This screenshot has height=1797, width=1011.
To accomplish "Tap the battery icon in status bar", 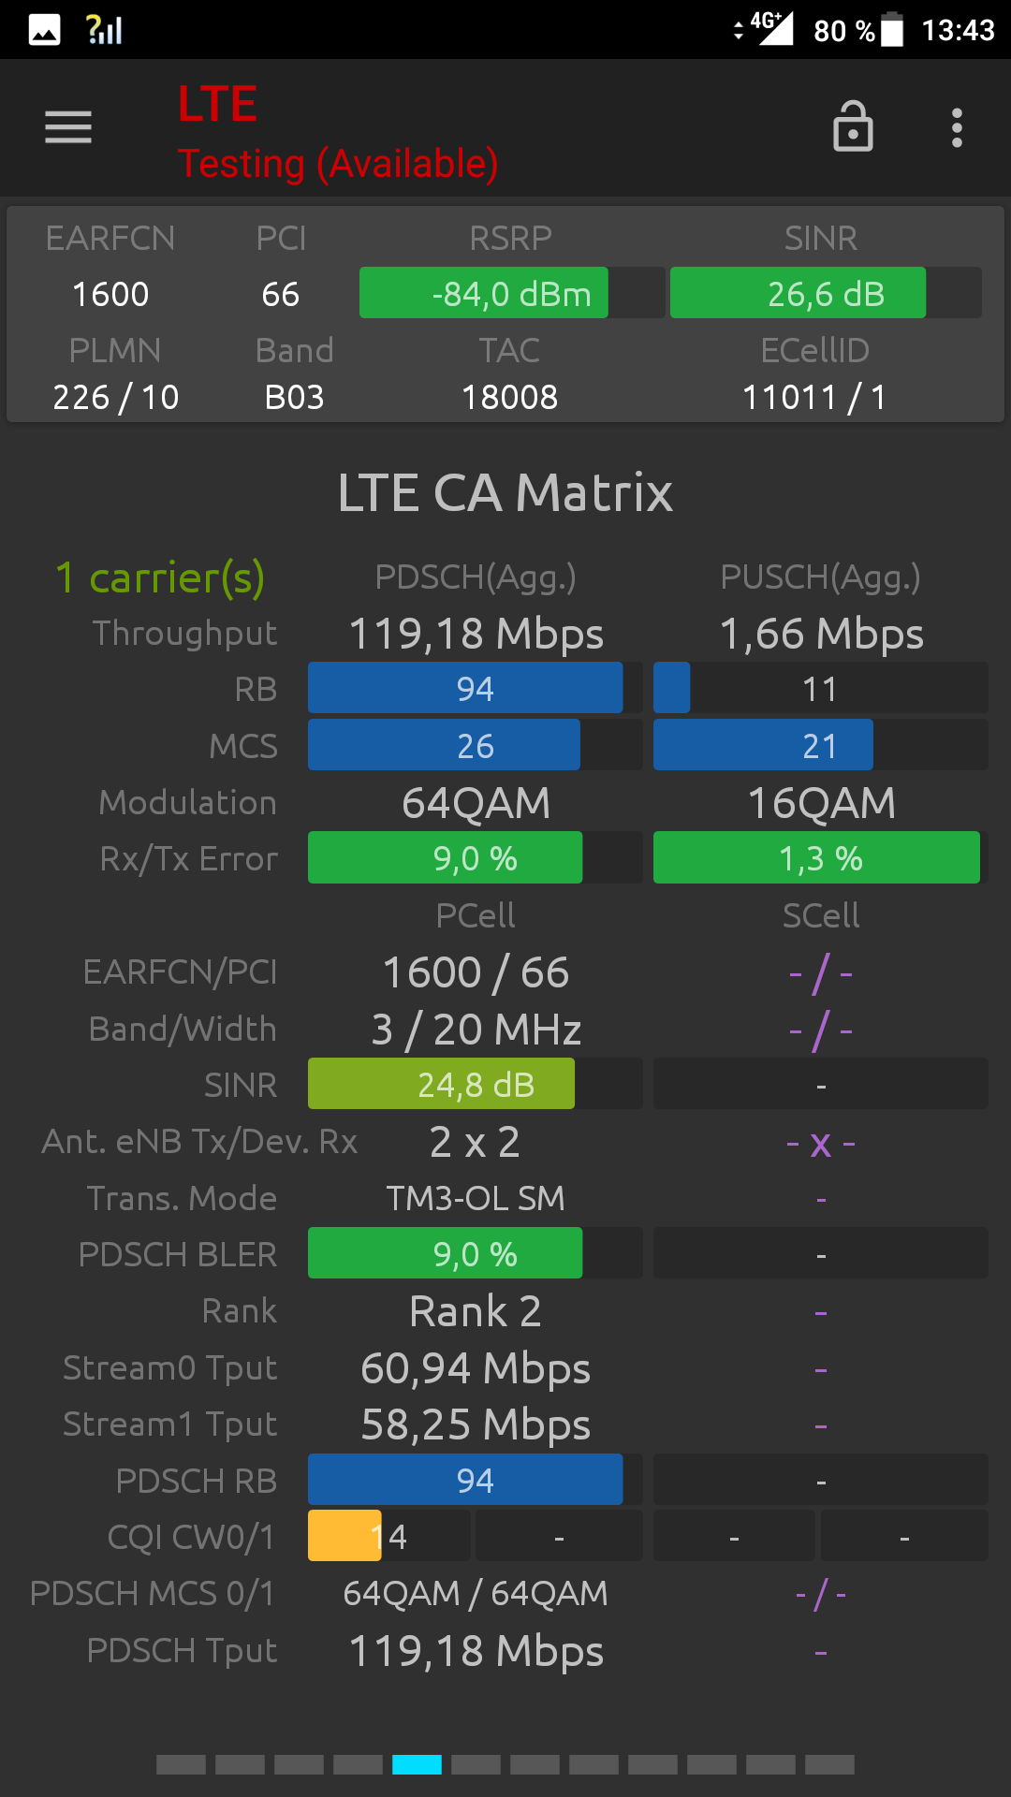I will tap(892, 29).
